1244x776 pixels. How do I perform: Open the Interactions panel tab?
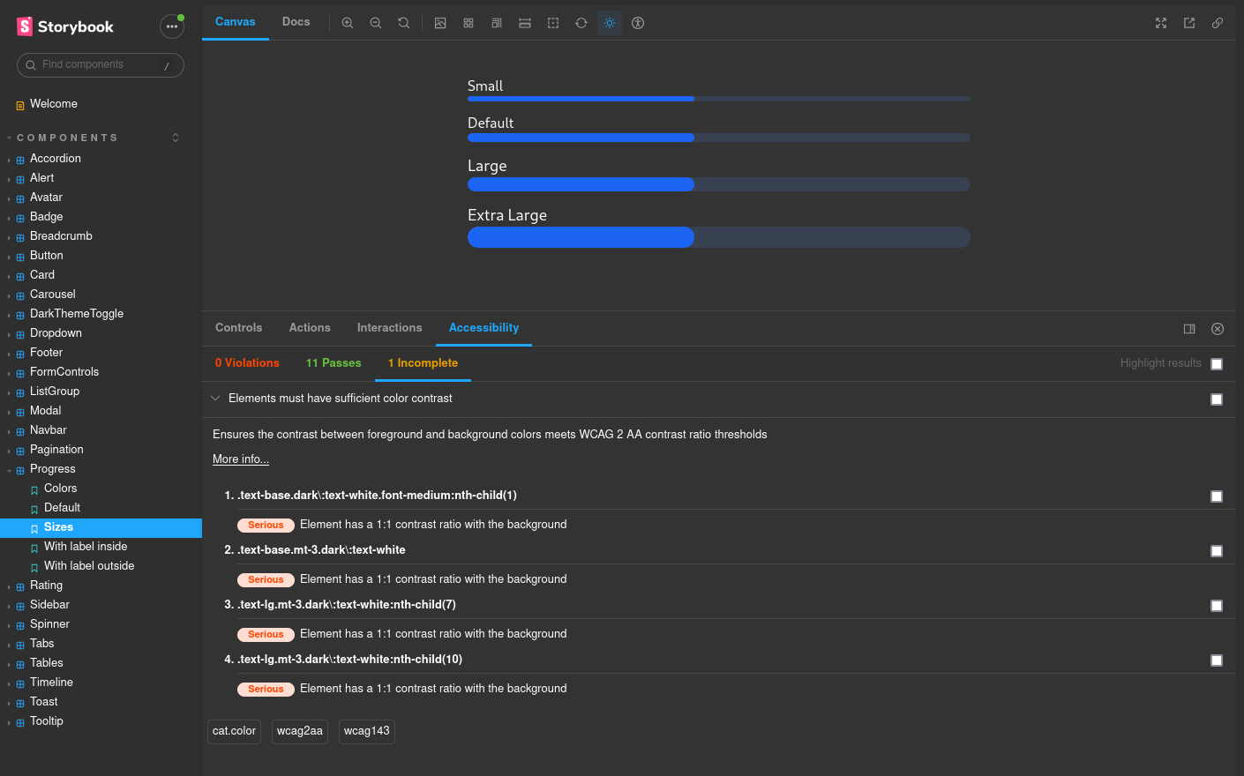coord(389,327)
